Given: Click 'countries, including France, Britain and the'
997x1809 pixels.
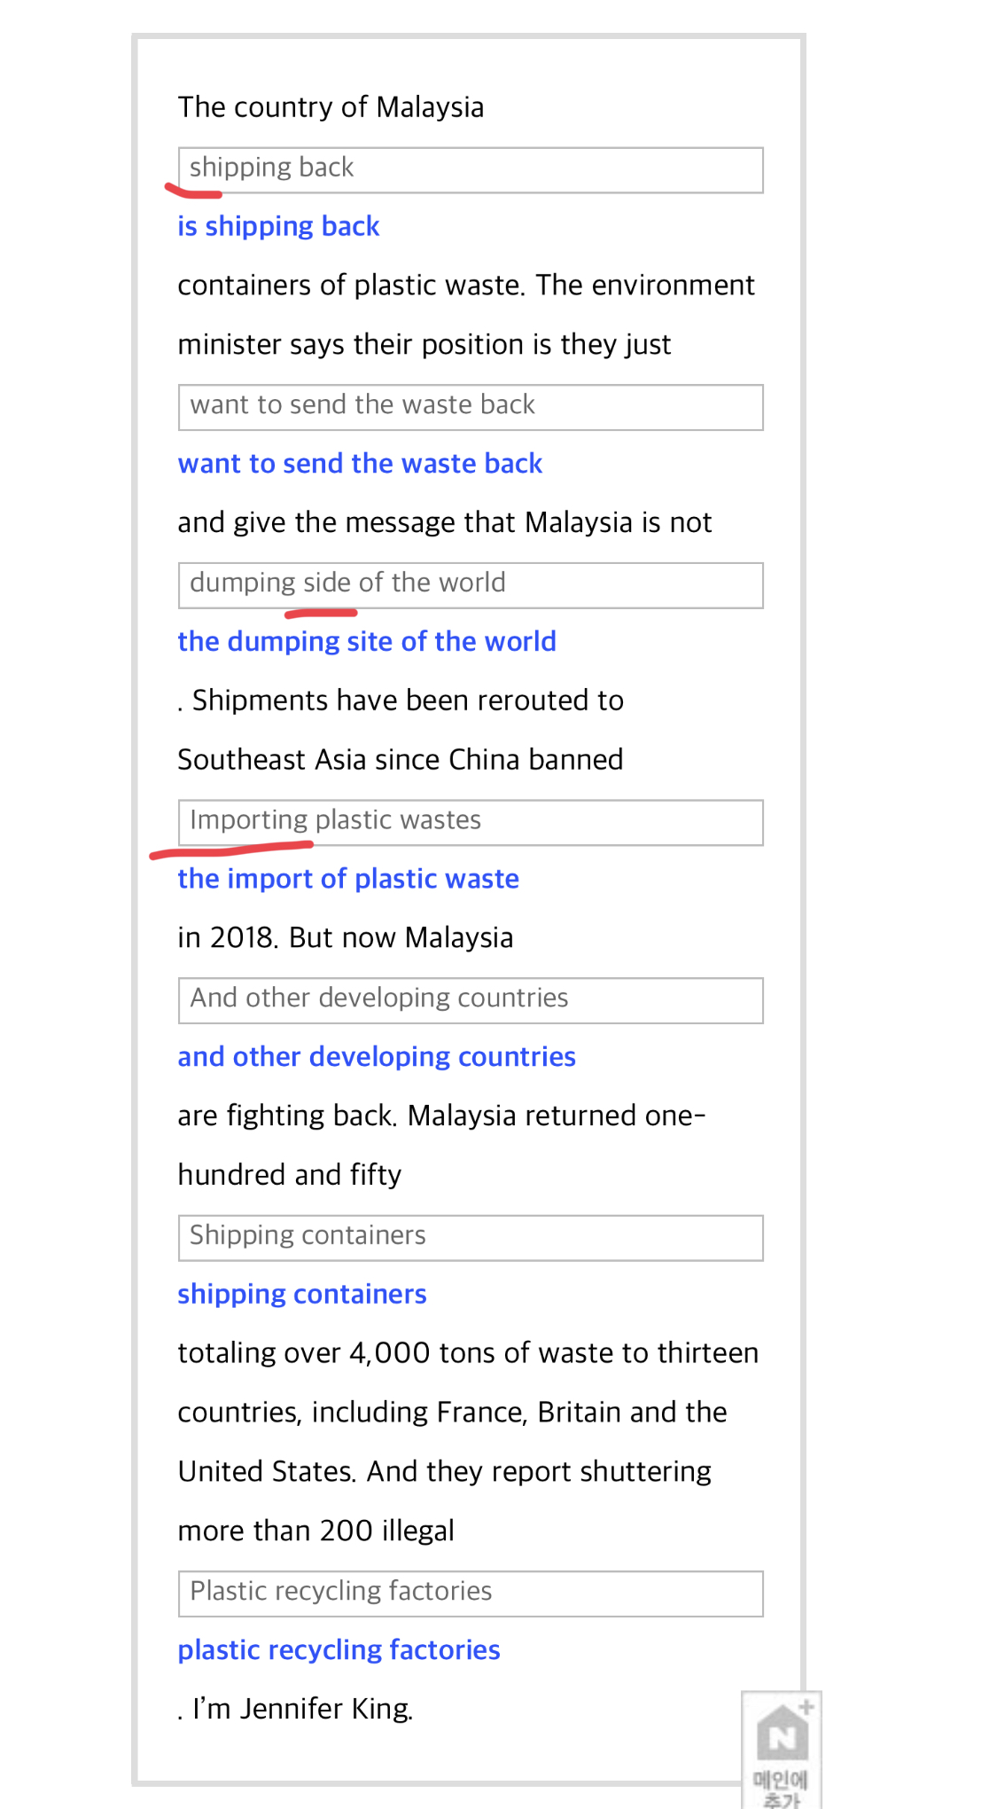Looking at the screenshot, I should point(452,1412).
